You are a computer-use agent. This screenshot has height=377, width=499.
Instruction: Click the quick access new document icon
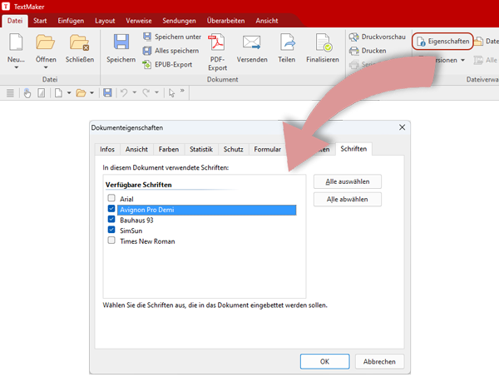coord(58,93)
